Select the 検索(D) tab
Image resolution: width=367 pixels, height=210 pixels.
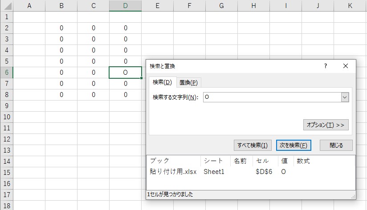162,82
